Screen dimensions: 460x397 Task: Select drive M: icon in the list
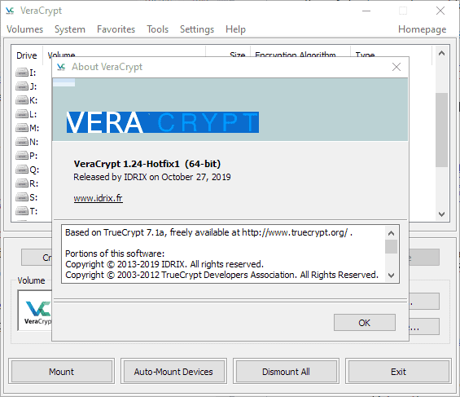[22, 128]
